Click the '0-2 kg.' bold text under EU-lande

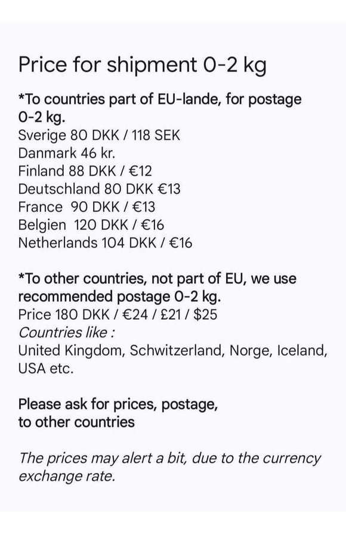pyautogui.click(x=41, y=118)
